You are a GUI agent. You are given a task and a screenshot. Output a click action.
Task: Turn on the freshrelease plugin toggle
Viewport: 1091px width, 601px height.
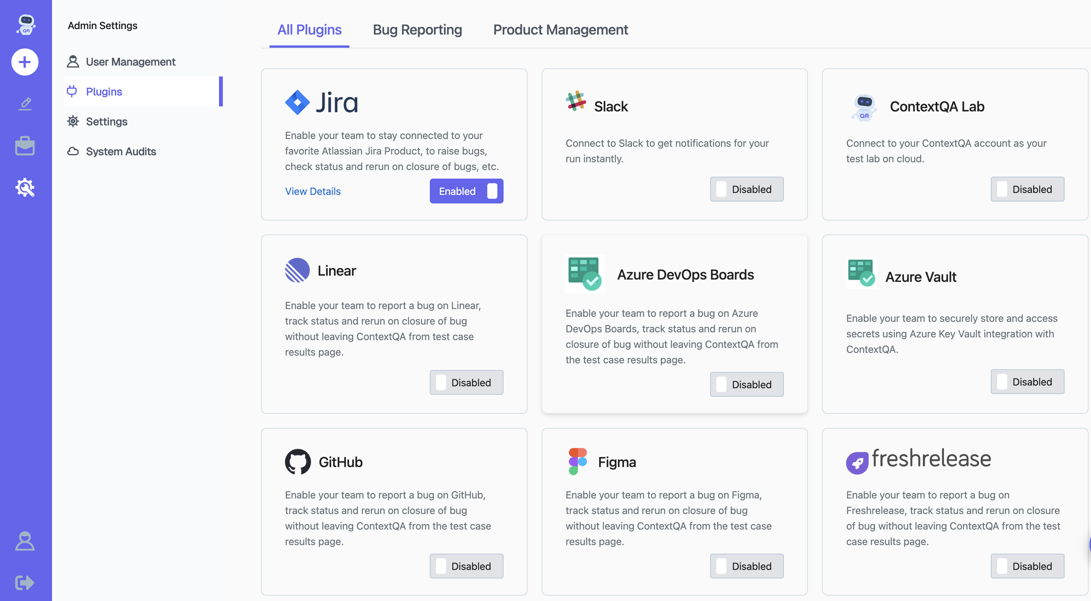pos(1027,566)
